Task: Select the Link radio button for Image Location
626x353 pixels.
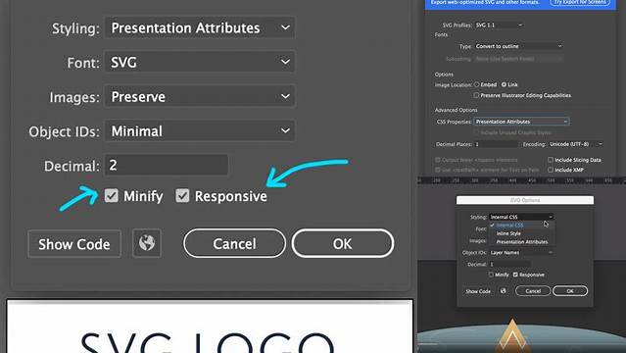Action: point(504,84)
